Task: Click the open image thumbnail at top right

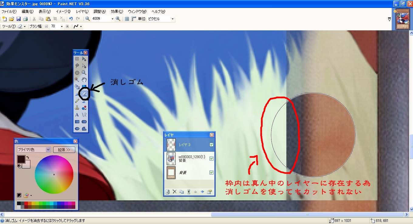Action: click(403, 19)
